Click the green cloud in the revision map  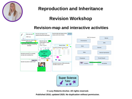(x=45, y=54)
